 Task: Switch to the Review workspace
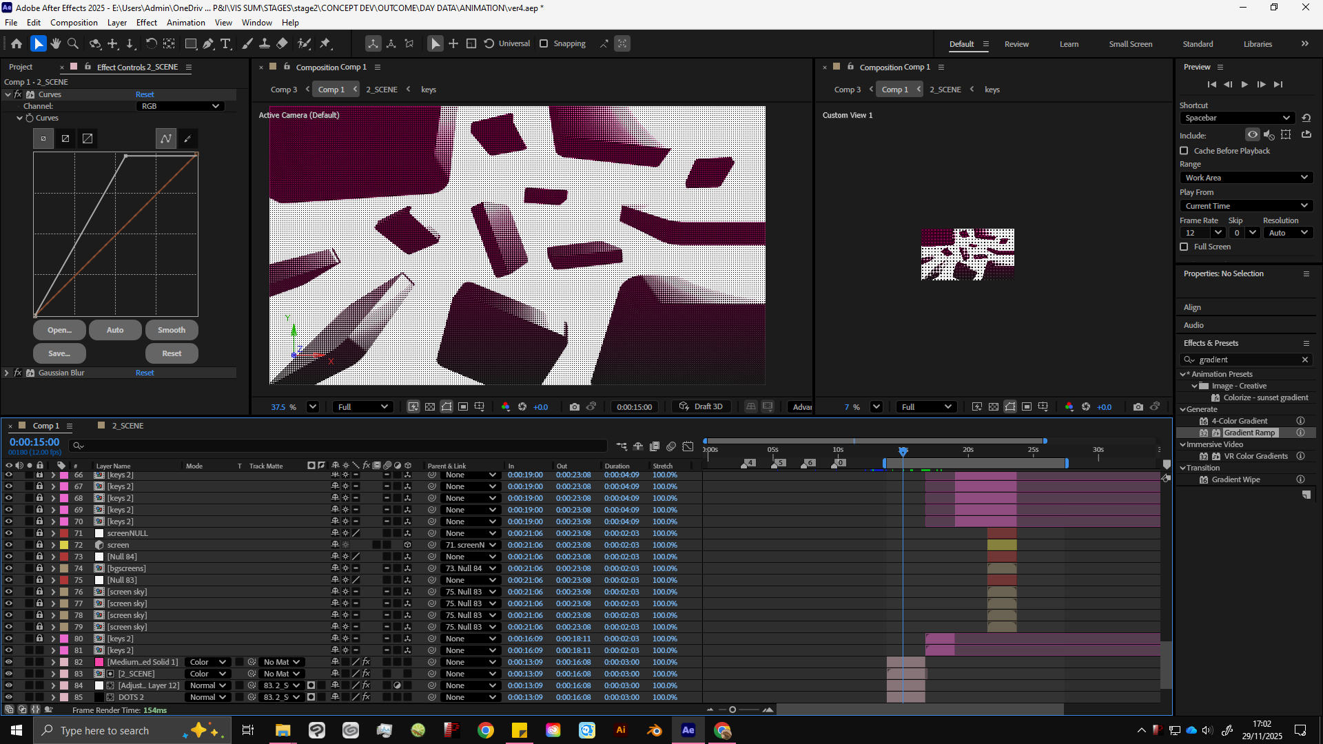coord(1016,44)
